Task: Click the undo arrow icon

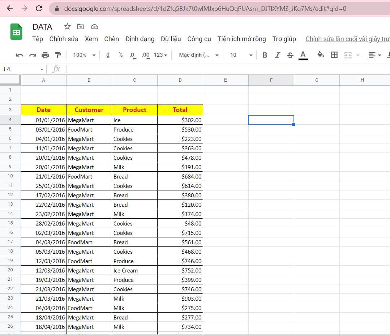Action: pyautogui.click(x=20, y=55)
